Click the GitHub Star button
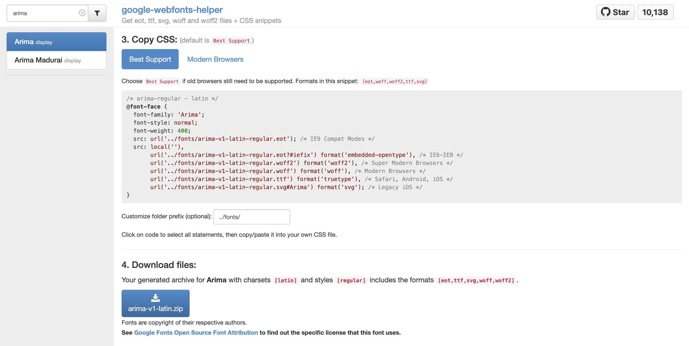This screenshot has width=689, height=346. pyautogui.click(x=615, y=12)
